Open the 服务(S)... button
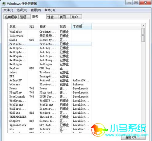 coord(133,138)
